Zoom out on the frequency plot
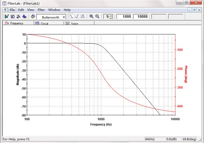The width and height of the screenshot is (204, 143). click(97, 16)
